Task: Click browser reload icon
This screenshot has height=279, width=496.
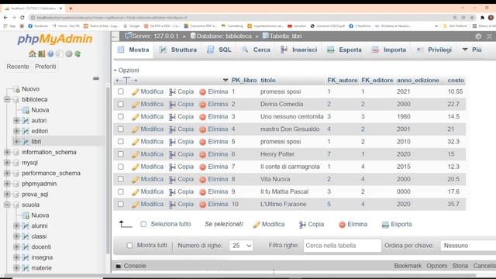Action: coord(22,18)
